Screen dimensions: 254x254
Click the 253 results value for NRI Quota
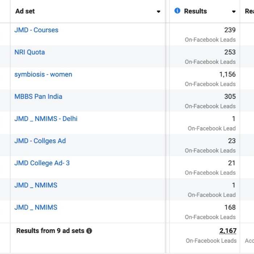(230, 52)
